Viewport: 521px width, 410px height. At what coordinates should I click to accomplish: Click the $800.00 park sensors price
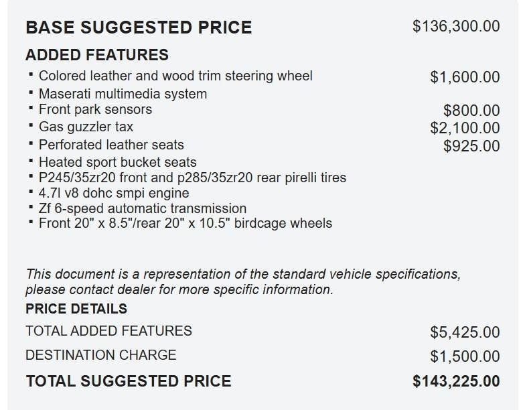(471, 111)
